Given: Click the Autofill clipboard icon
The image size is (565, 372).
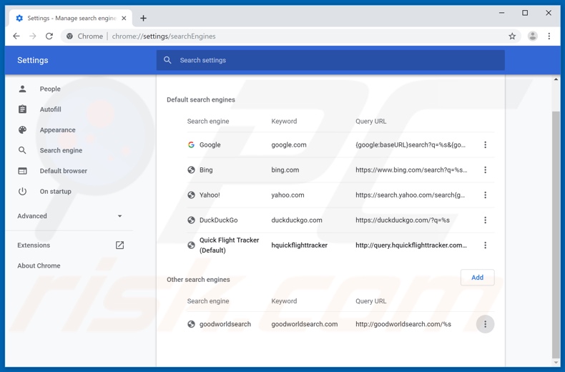Looking at the screenshot, I should click(22, 109).
